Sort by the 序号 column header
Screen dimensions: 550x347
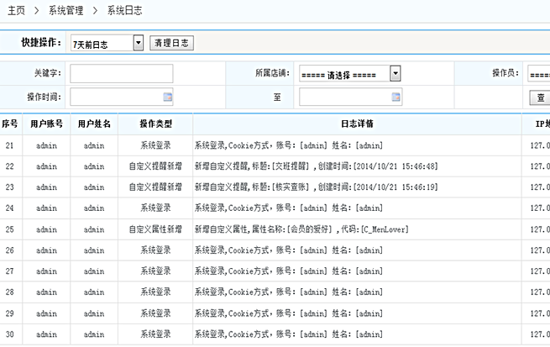point(10,124)
